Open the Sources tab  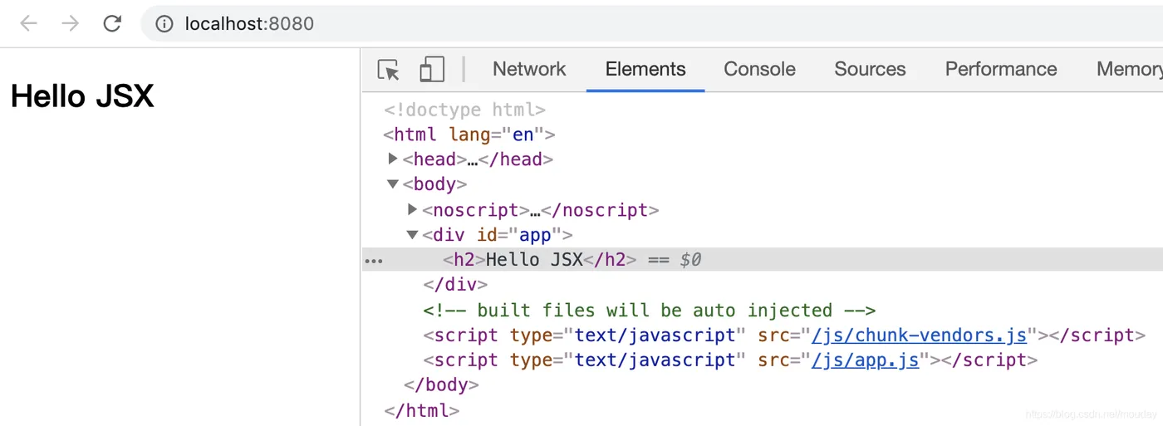(870, 70)
